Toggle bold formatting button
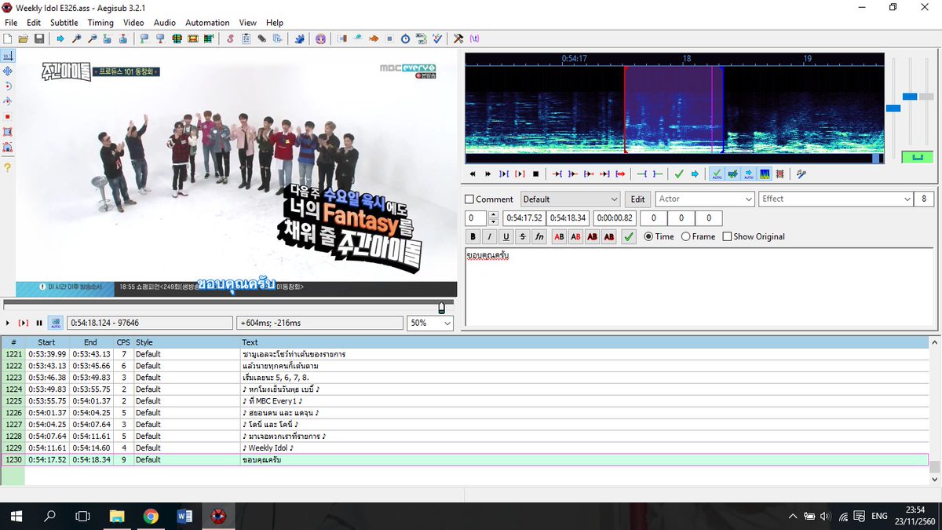Image resolution: width=942 pixels, height=530 pixels. (x=473, y=236)
